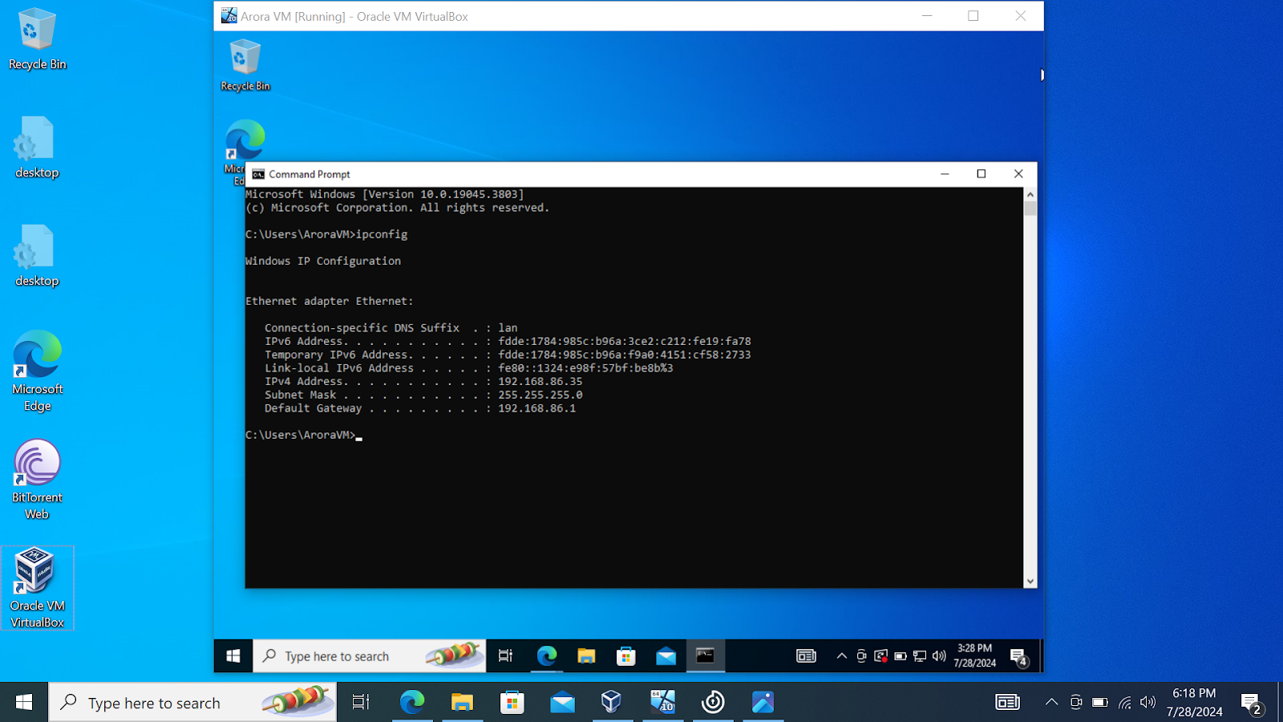
Task: Open News and interests in VM taskbar
Action: click(x=806, y=656)
